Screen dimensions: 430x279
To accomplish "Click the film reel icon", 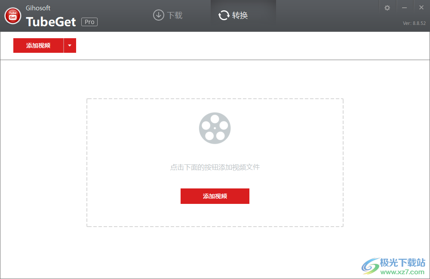I will 215,128.
